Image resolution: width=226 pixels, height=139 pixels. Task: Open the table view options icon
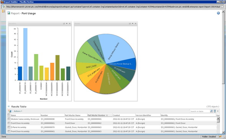pos(215,111)
